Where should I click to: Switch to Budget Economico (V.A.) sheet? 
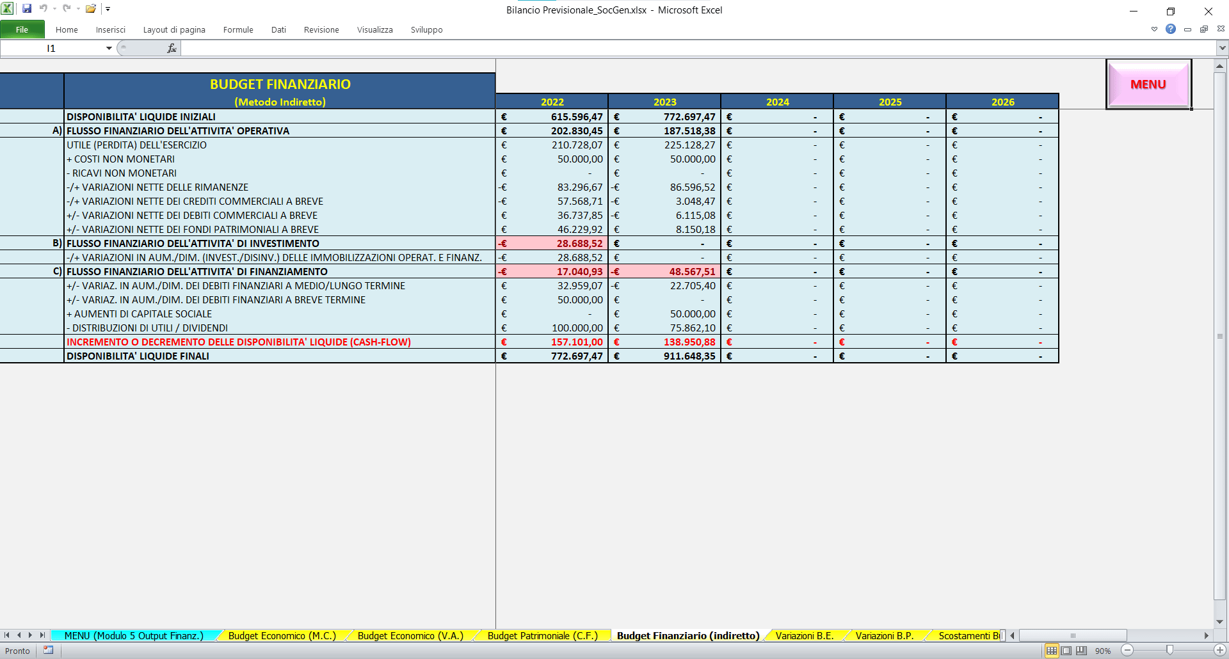(410, 635)
